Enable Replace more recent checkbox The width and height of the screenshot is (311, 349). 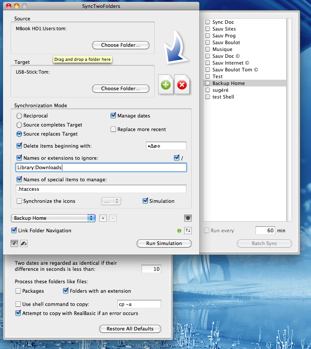click(113, 129)
